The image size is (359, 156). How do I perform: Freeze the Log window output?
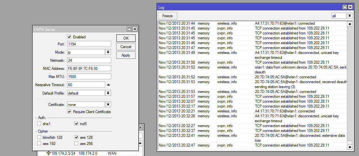coord(168,16)
